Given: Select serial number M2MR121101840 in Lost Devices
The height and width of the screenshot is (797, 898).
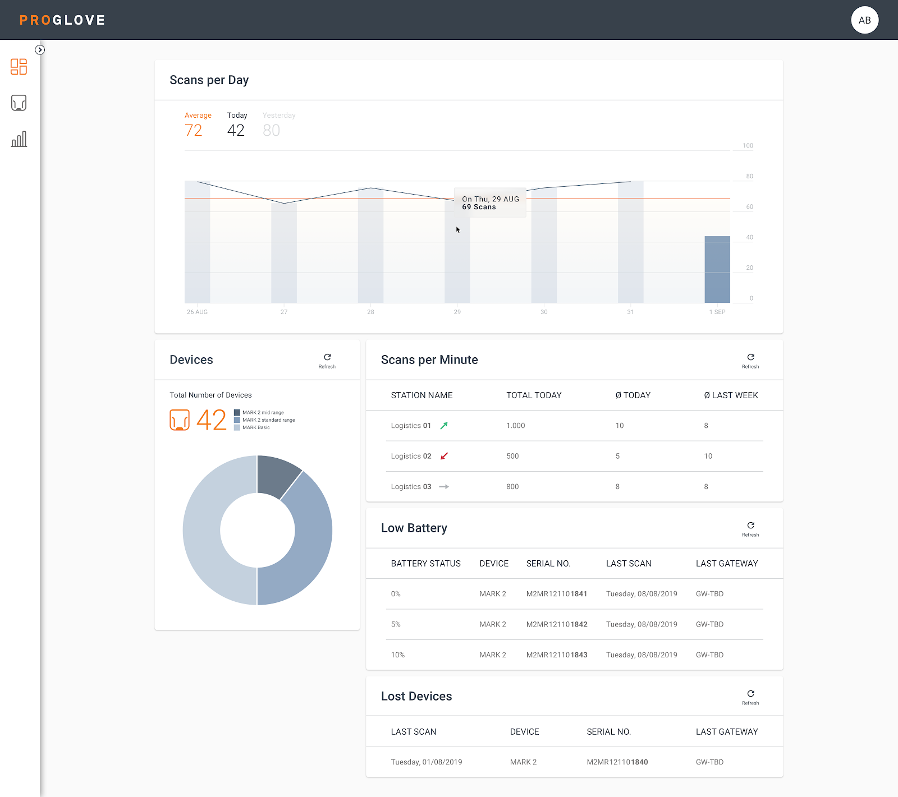Looking at the screenshot, I should (x=617, y=762).
